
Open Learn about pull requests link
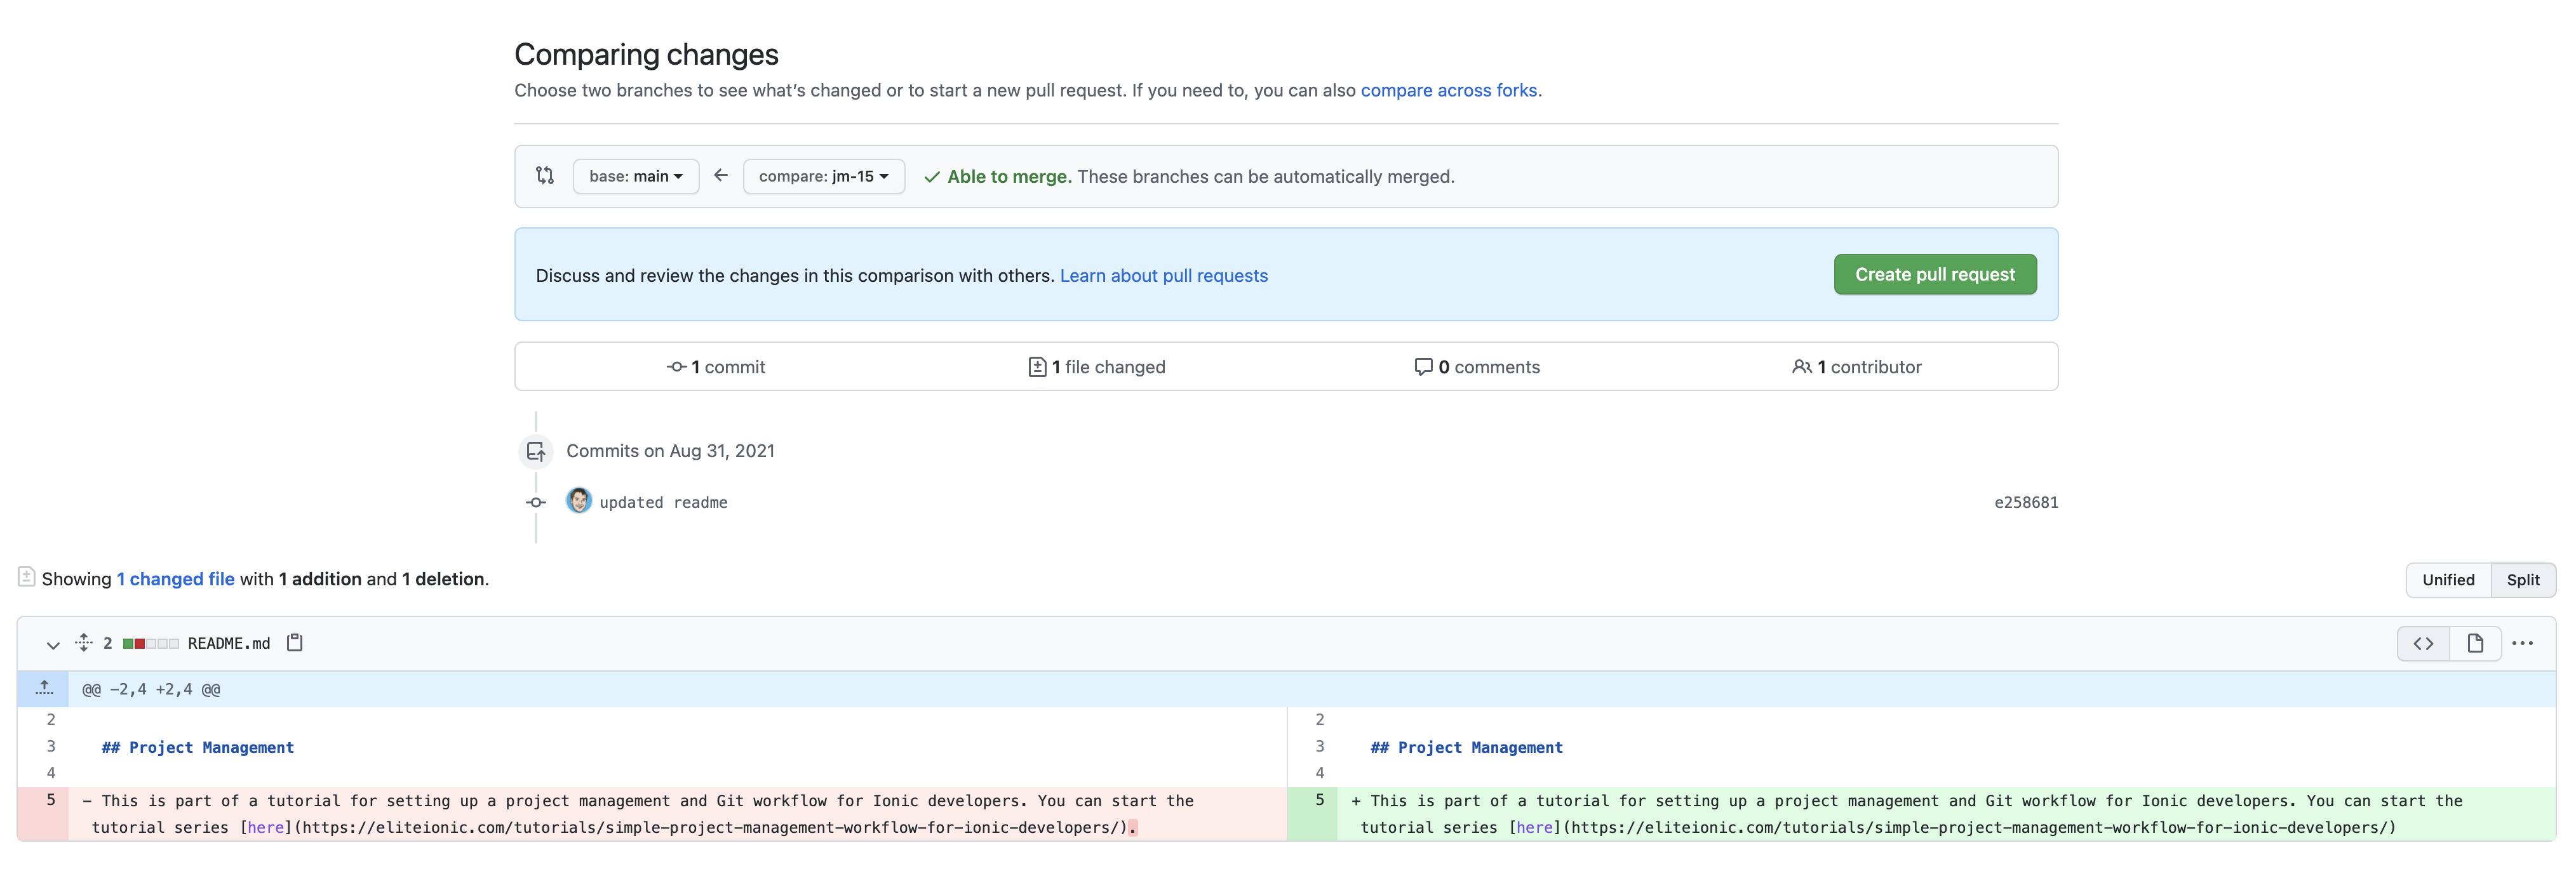tap(1163, 275)
